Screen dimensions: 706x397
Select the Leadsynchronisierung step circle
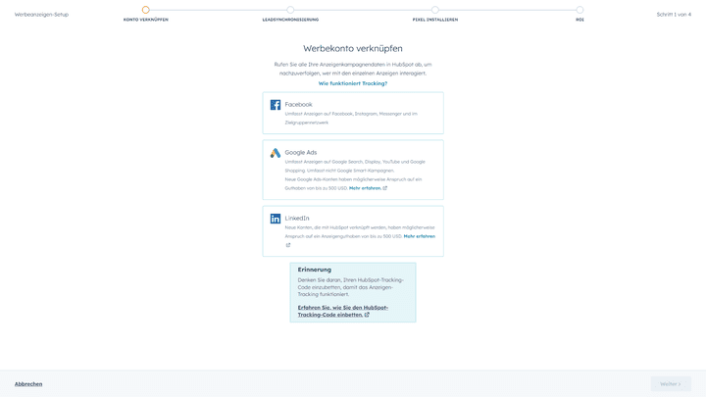pos(290,10)
